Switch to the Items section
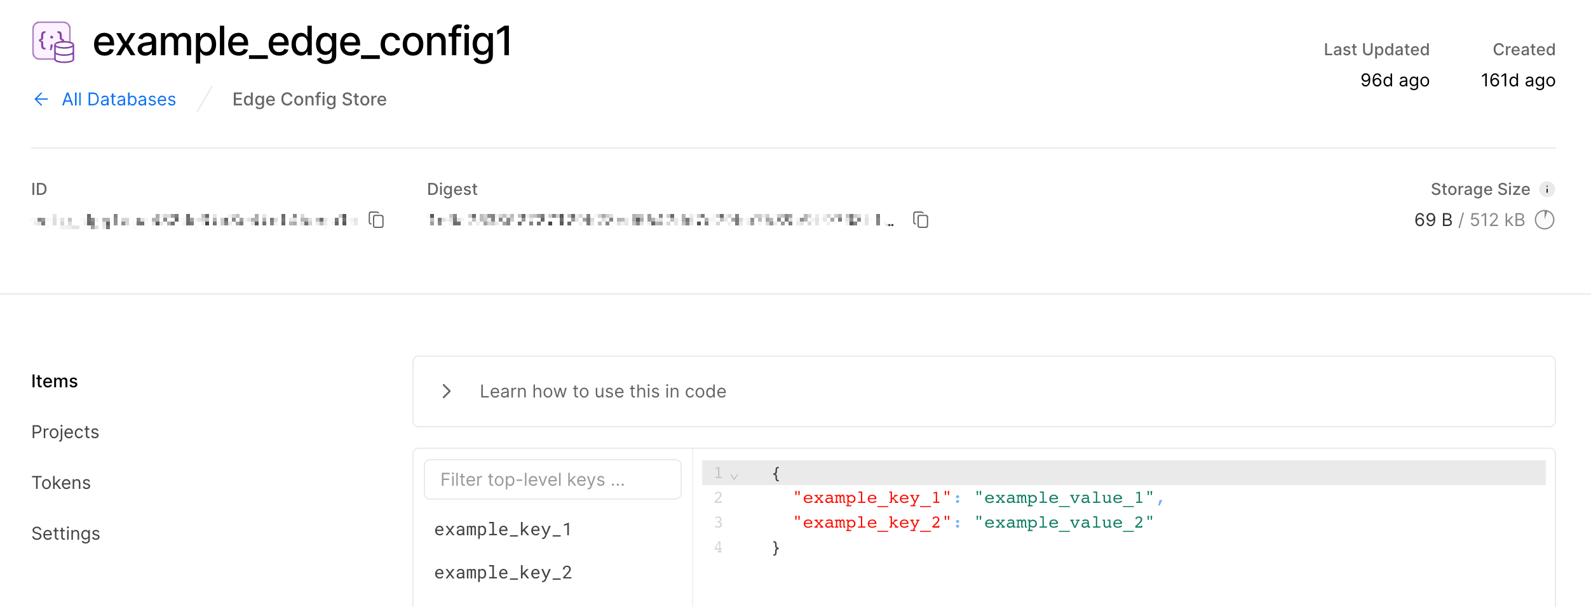This screenshot has height=607, width=1591. pyautogui.click(x=55, y=381)
